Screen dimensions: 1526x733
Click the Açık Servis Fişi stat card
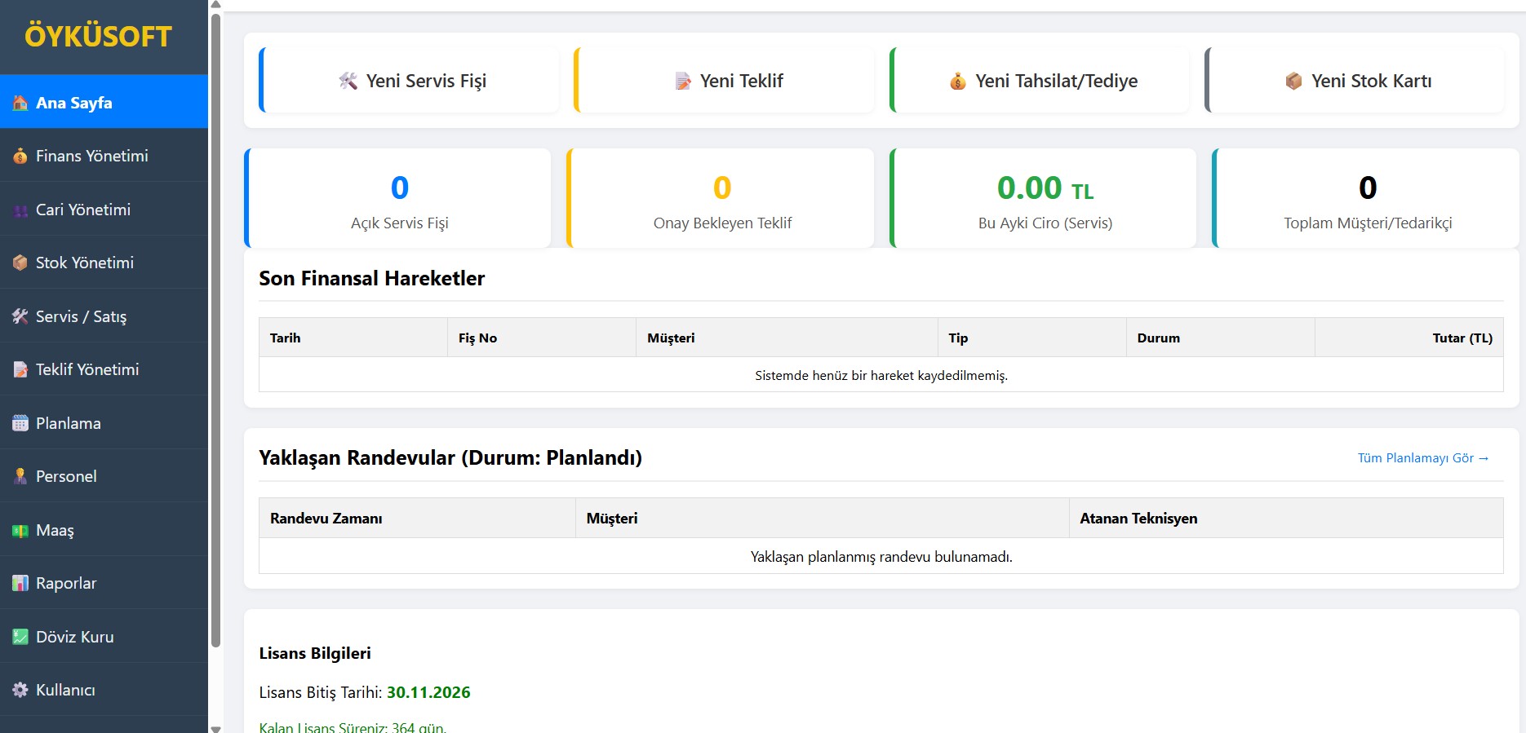point(399,199)
